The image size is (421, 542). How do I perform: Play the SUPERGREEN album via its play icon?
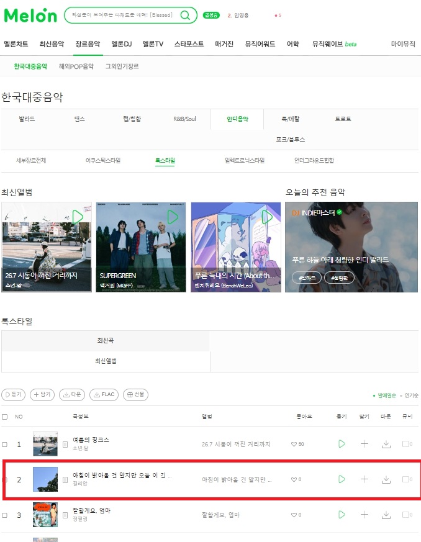pos(173,217)
